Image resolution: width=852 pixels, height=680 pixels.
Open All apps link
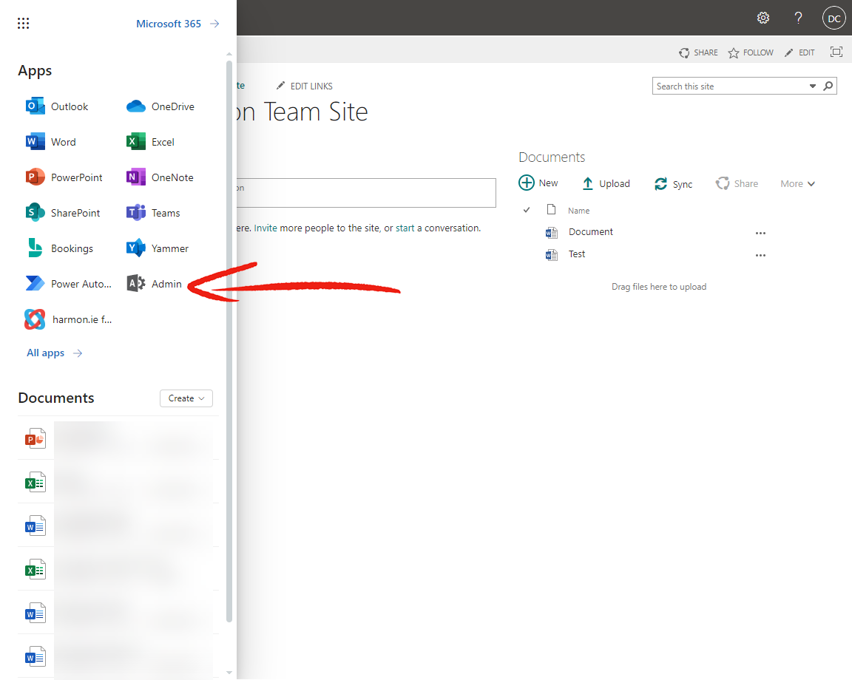click(47, 353)
